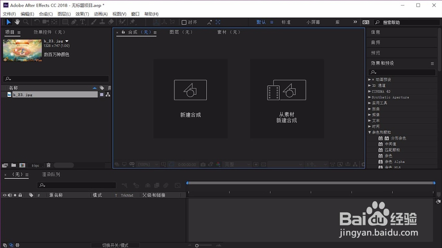The image size is (442, 248).
Task: Click the interpret footage icon in Project panel
Action: (x=5, y=166)
